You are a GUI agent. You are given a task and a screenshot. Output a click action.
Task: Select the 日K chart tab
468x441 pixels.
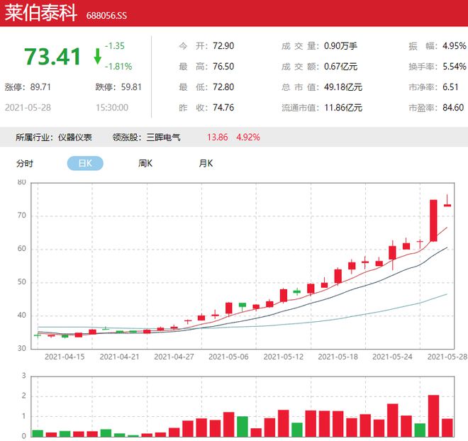point(85,163)
